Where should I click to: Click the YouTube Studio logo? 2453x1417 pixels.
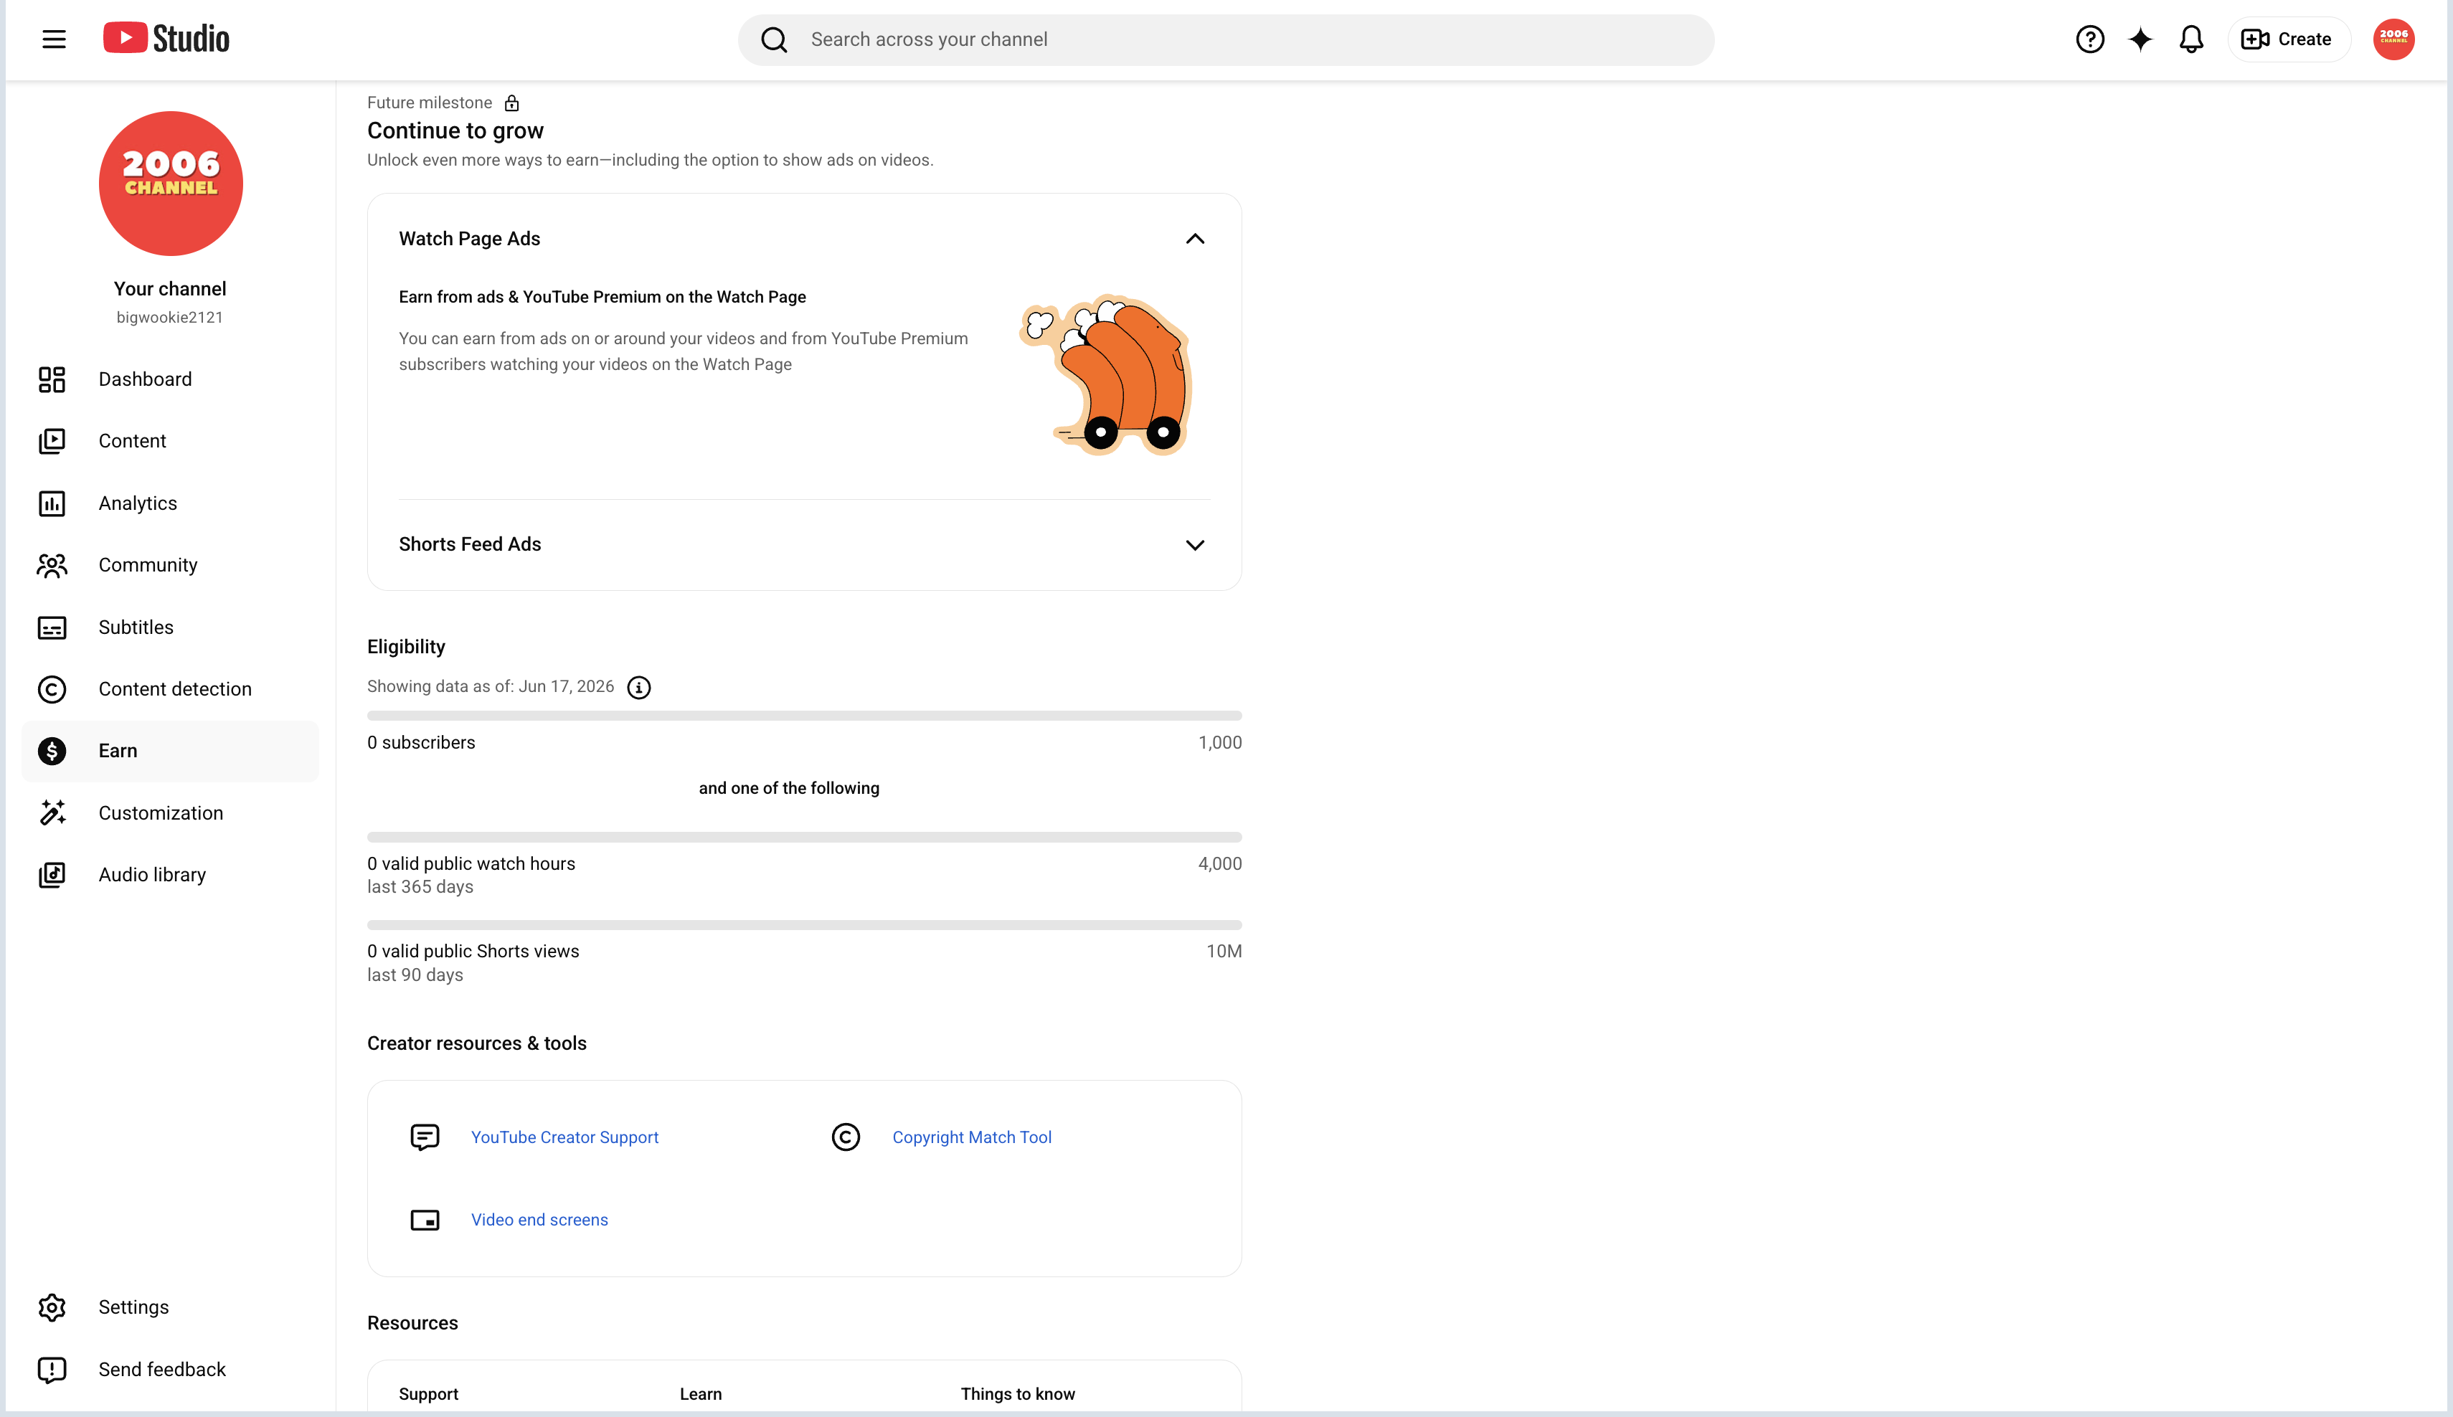coord(166,39)
